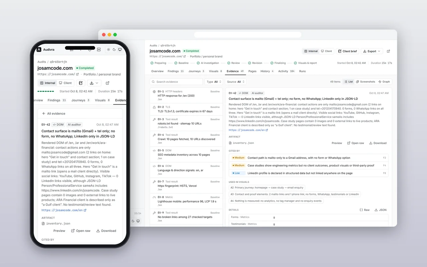Click the green progress bar on the phone

point(46,91)
